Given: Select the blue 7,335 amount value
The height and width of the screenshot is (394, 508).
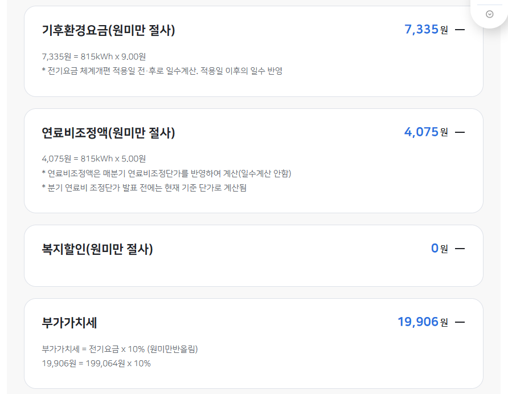Looking at the screenshot, I should tap(420, 29).
